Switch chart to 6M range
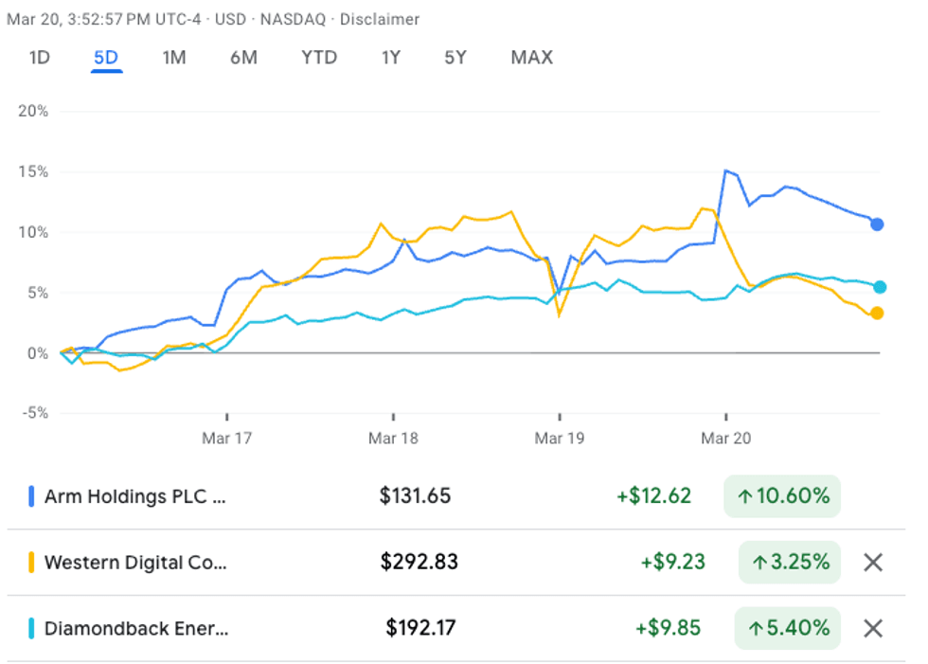Screen dimensions: 928x664 (x=243, y=58)
